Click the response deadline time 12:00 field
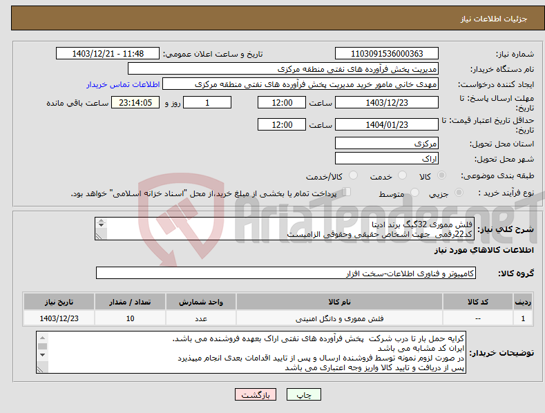 (282, 102)
